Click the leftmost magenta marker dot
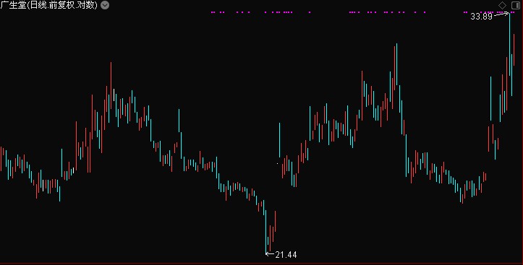The width and height of the screenshot is (523, 265). [212, 12]
